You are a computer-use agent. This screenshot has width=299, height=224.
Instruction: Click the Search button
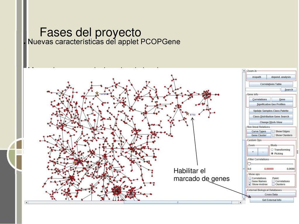(288, 90)
